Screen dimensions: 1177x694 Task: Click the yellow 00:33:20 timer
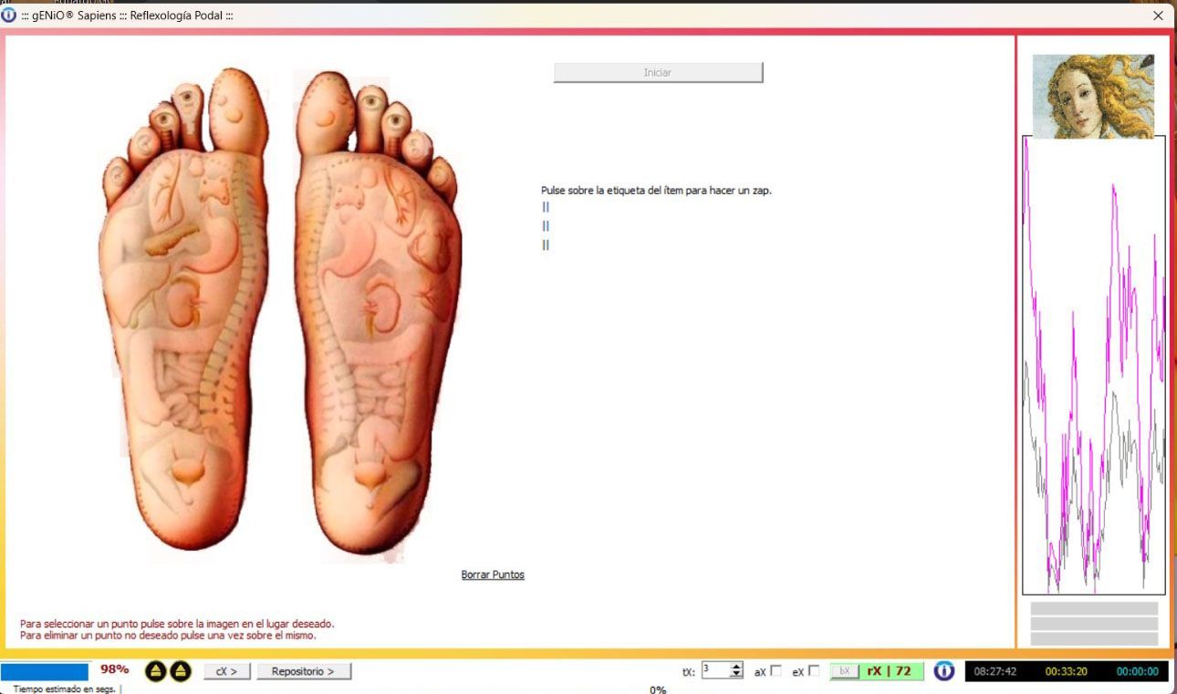[x=1066, y=671]
